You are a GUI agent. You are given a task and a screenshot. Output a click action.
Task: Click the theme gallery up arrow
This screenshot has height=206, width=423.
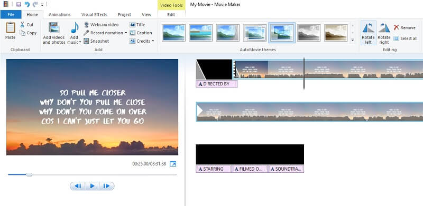[x=352, y=26]
